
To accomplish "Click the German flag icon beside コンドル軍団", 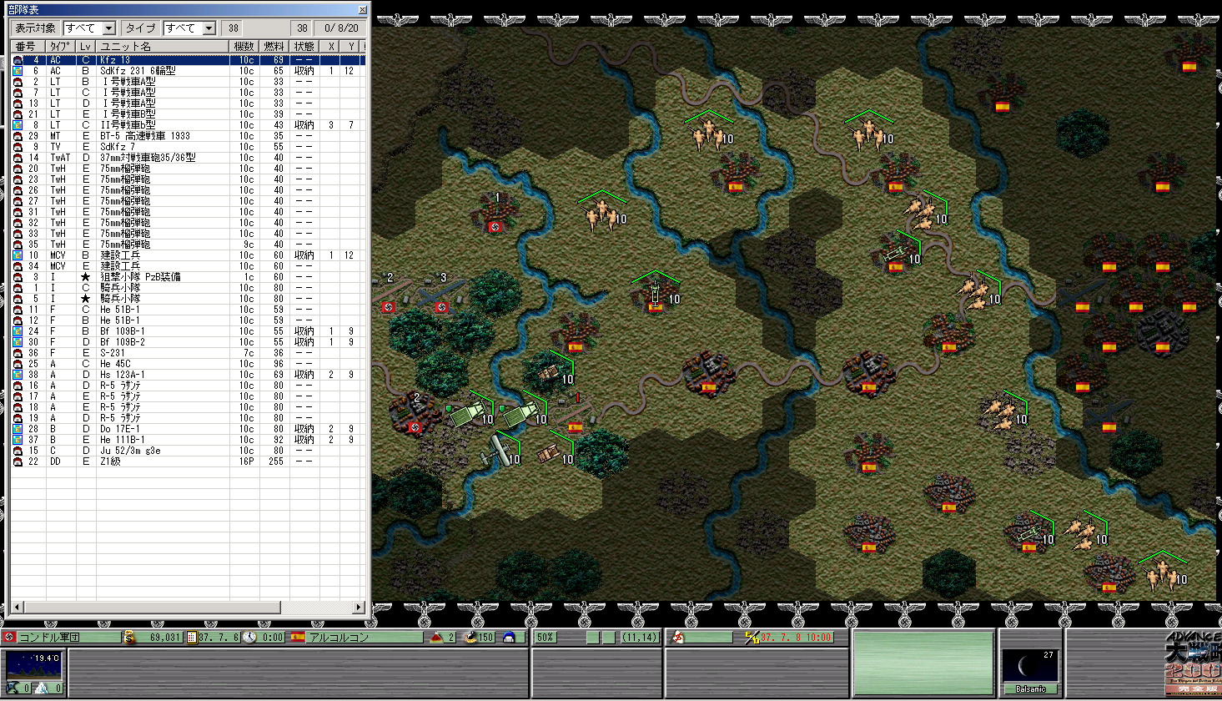I will click(x=9, y=637).
